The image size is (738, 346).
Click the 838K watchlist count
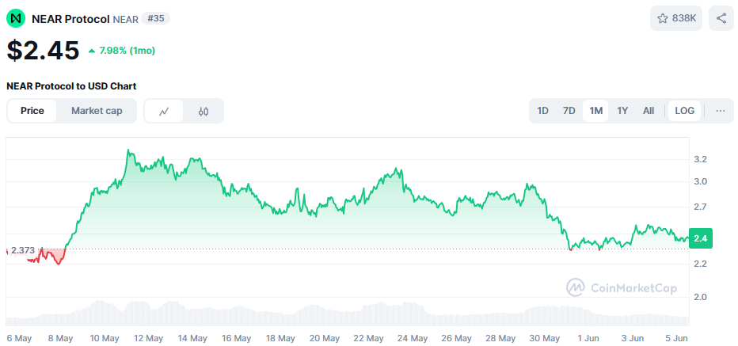[684, 18]
